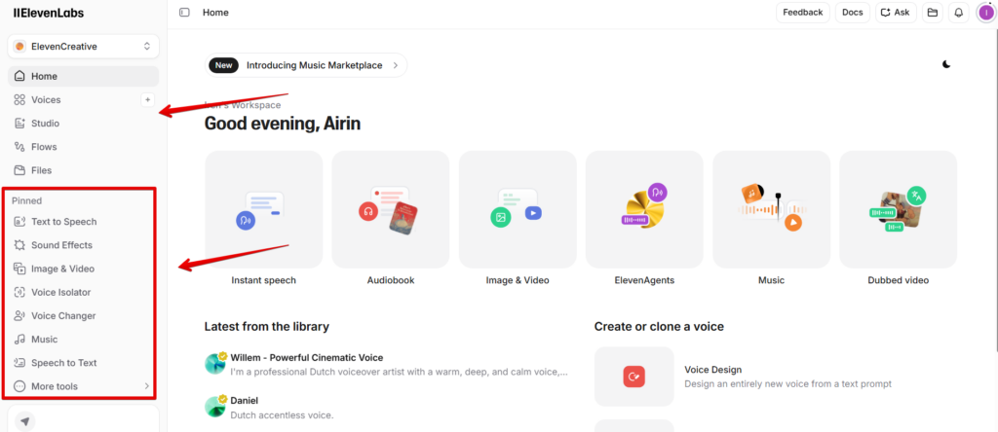
Task: Open Introducing Music Marketplace announcement
Action: 305,65
